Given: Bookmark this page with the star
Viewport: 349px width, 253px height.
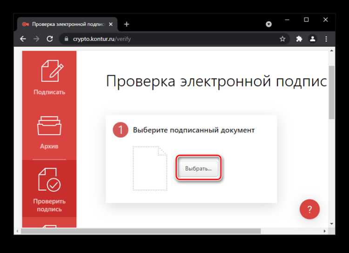Looking at the screenshot, I should point(282,39).
